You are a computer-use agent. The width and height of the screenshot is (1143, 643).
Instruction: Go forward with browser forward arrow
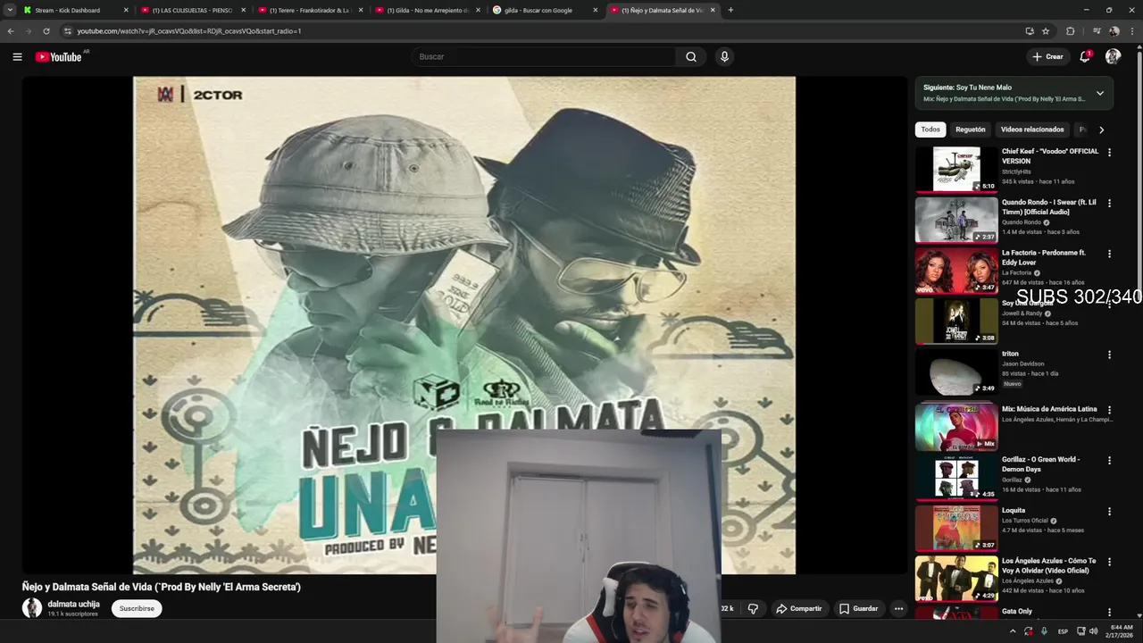29,30
